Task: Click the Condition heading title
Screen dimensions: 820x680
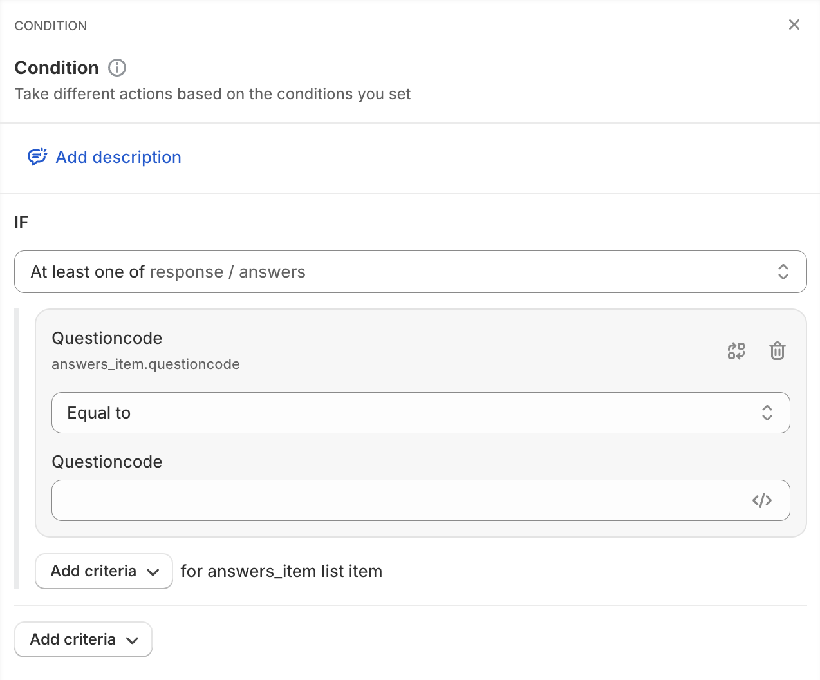Action: coord(57,68)
